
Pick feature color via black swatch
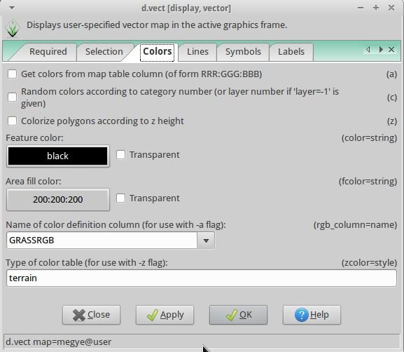click(57, 156)
